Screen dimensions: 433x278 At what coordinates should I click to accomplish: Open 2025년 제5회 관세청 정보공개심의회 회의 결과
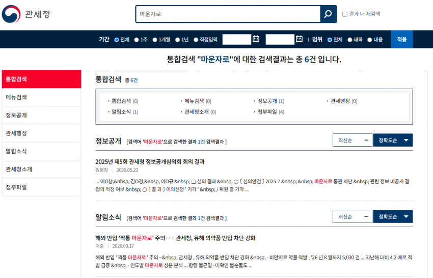pos(150,162)
